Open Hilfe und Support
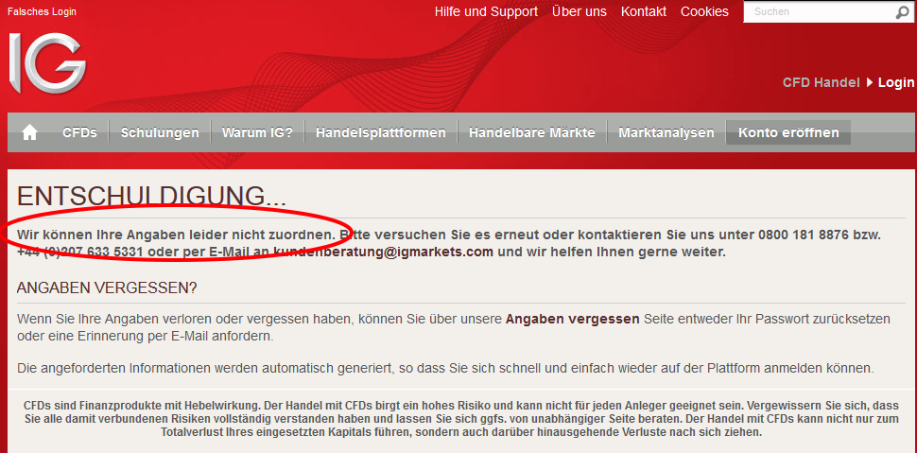This screenshot has width=917, height=453. (486, 11)
